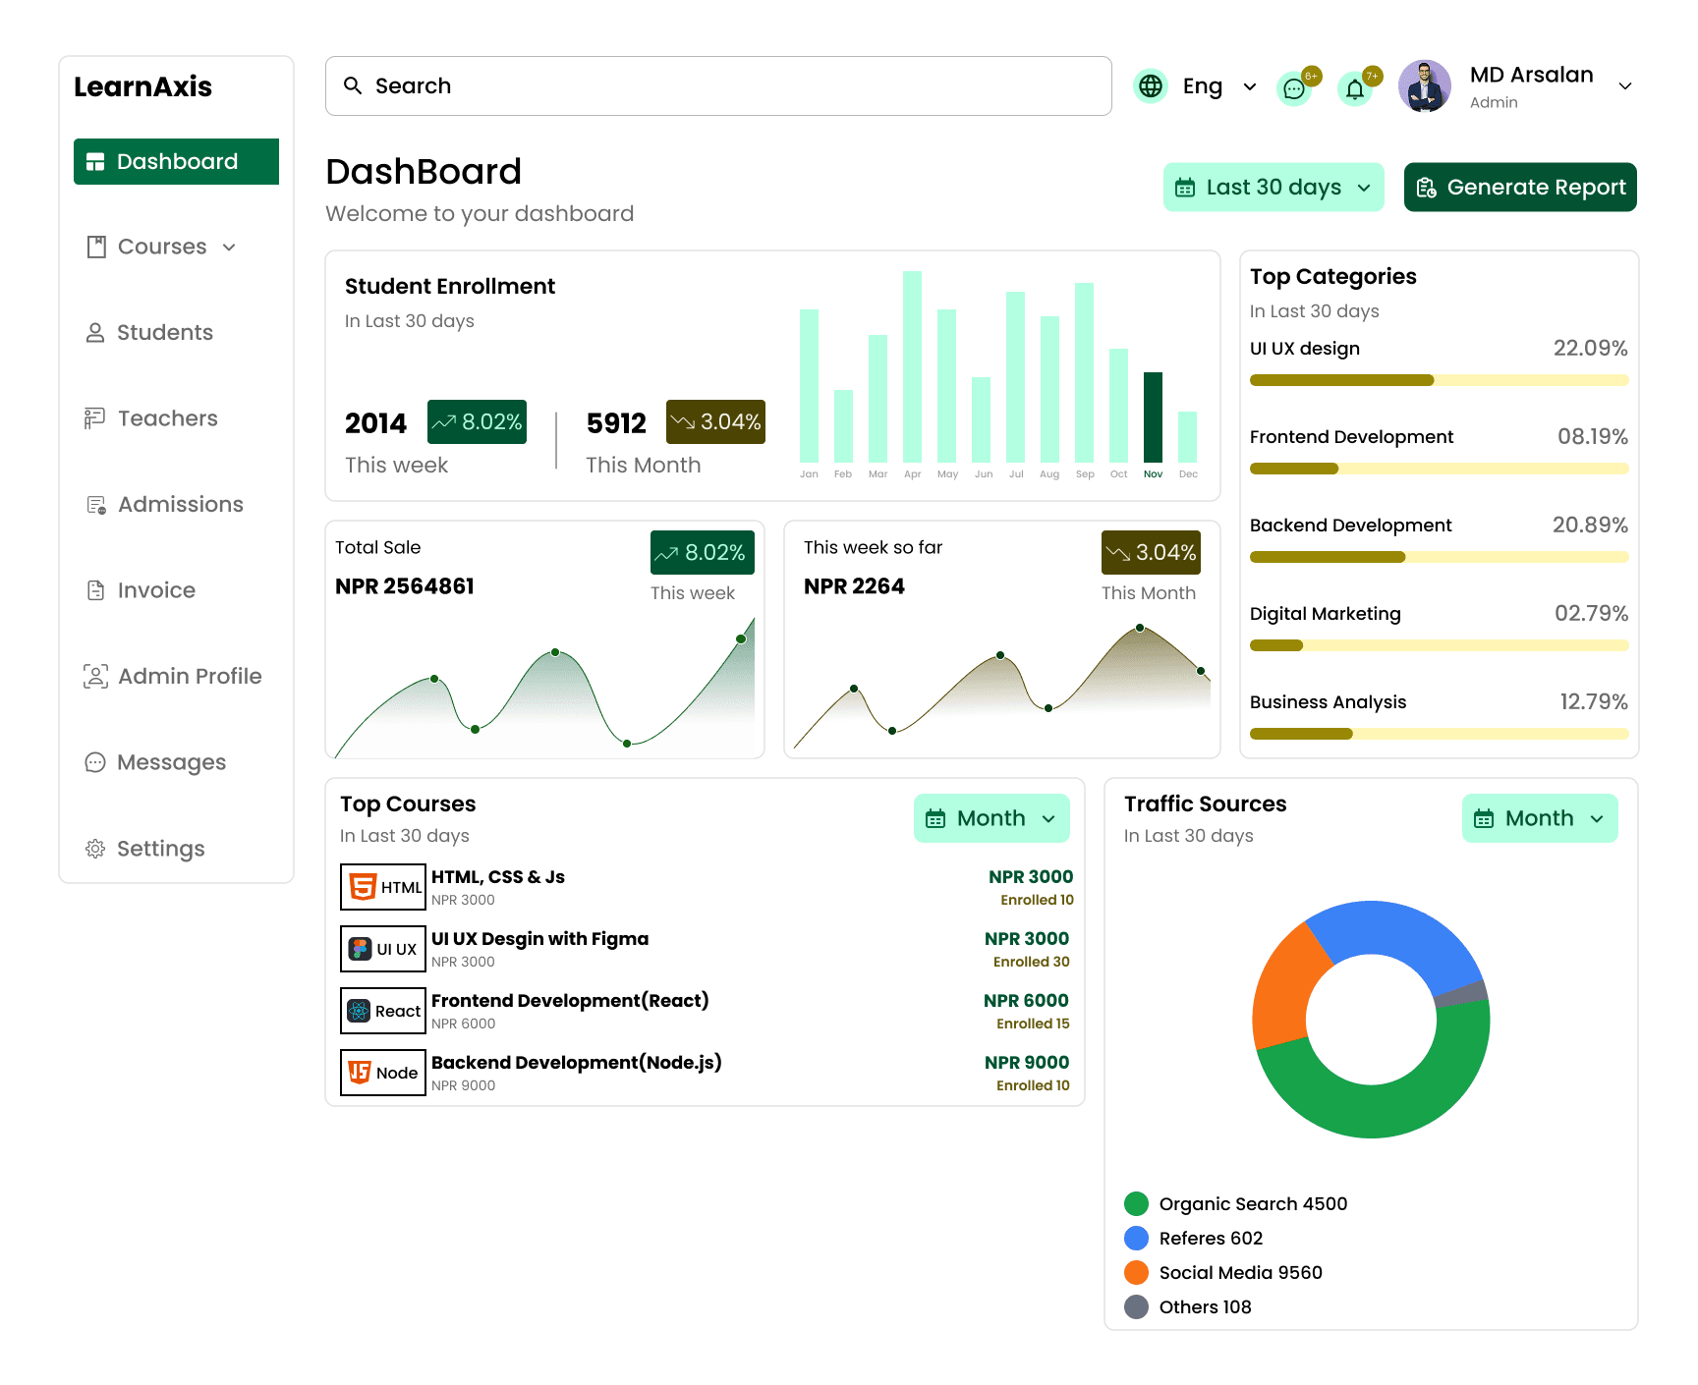This screenshot has width=1698, height=1385.
Task: Open the Eng language dropdown
Action: pos(1219,86)
